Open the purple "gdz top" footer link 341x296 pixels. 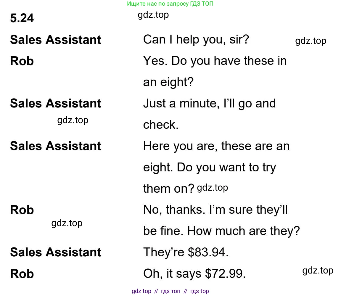pos(141,291)
